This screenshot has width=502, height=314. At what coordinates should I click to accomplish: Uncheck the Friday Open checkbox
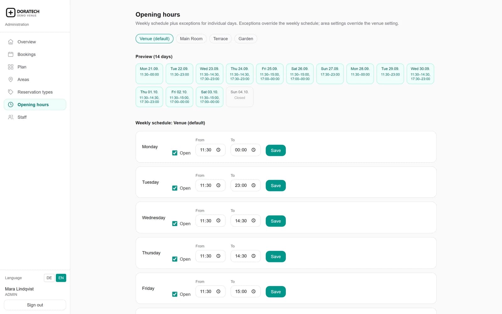point(175,294)
